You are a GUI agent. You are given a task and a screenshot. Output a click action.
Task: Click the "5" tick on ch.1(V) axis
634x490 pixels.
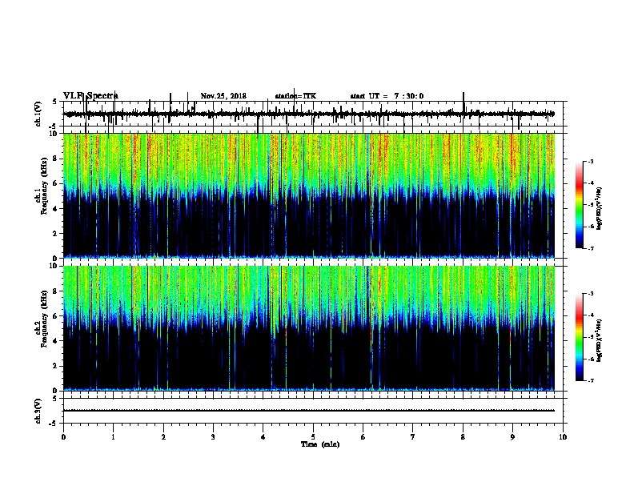pyautogui.click(x=55, y=102)
